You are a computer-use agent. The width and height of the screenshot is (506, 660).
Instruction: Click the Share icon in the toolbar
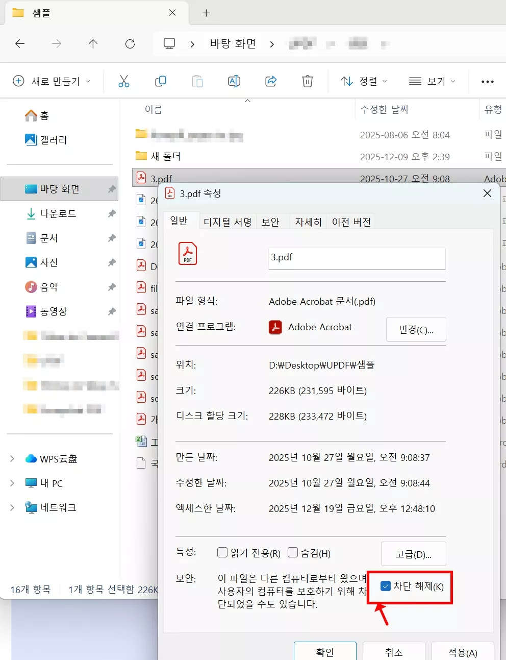pyautogui.click(x=270, y=81)
